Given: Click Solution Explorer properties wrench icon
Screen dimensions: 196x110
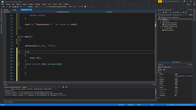Looking at the screenshot, I should (183, 12).
